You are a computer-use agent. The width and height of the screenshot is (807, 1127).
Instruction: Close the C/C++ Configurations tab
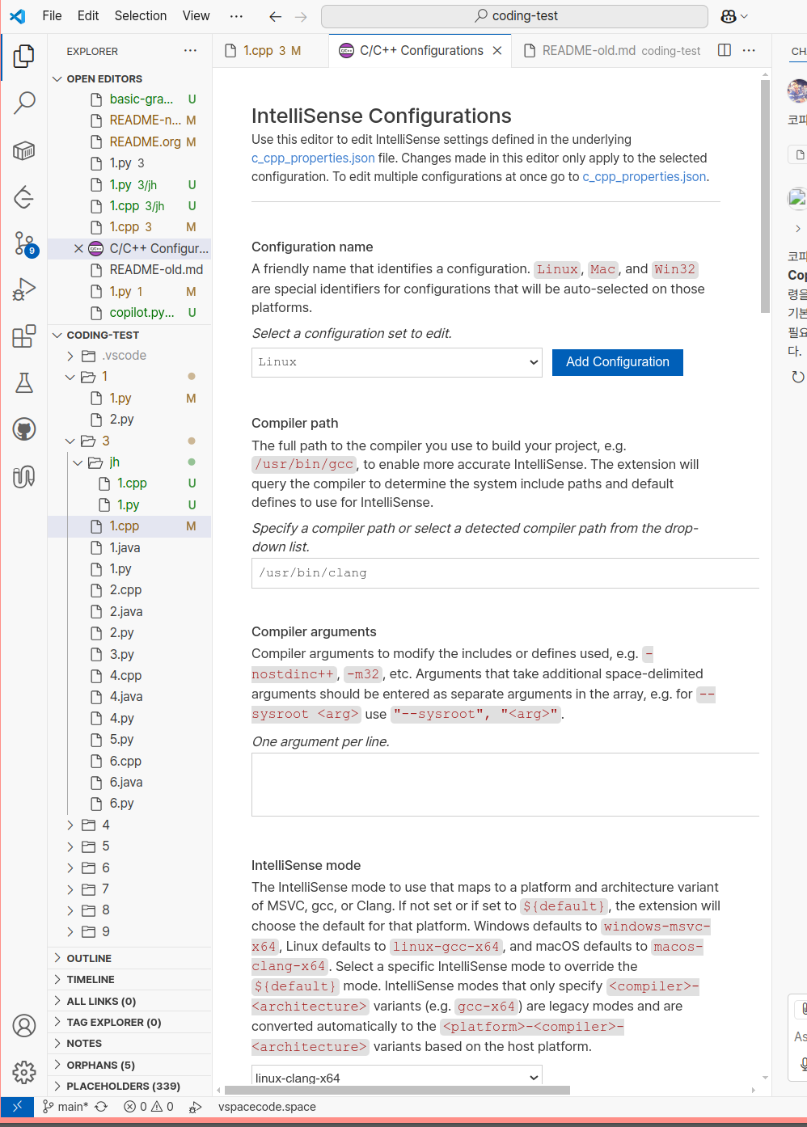[x=497, y=50]
